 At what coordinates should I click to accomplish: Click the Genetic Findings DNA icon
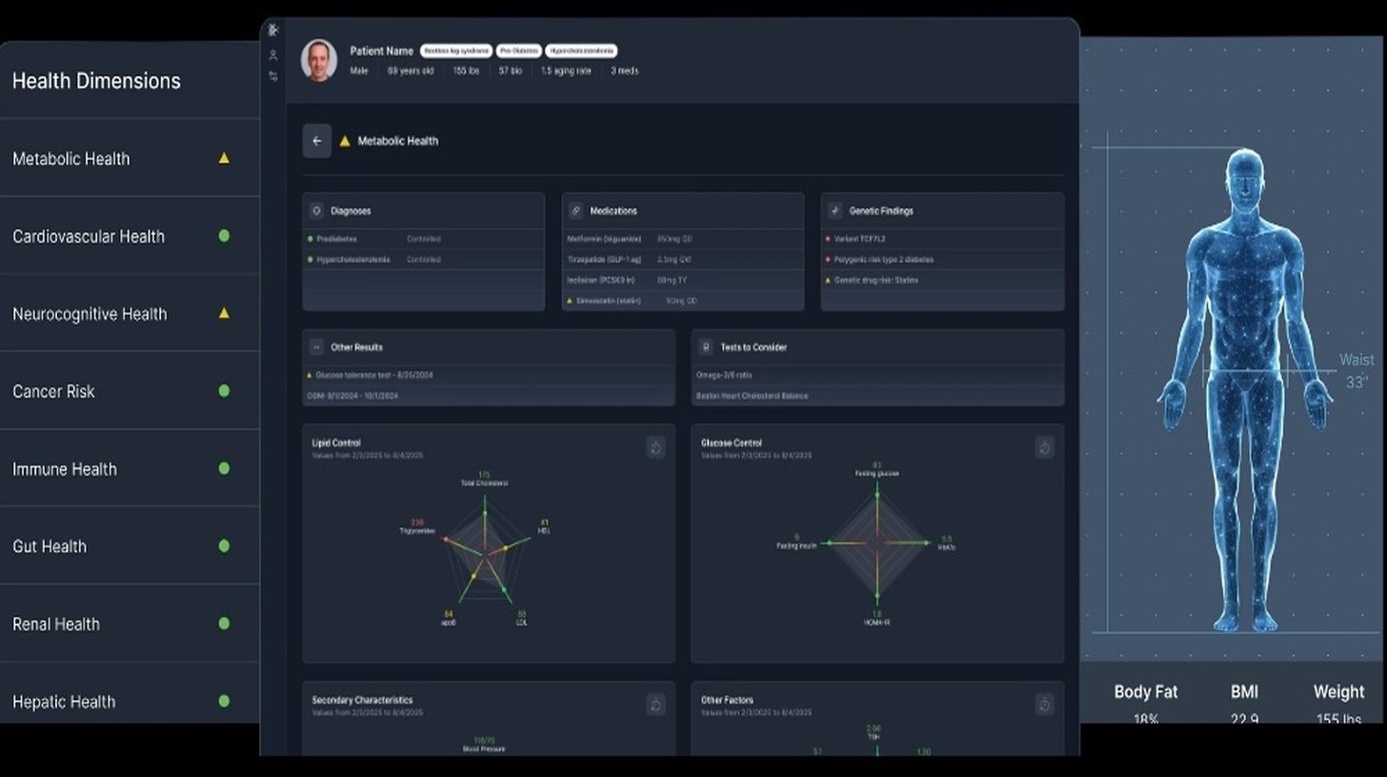click(x=834, y=210)
